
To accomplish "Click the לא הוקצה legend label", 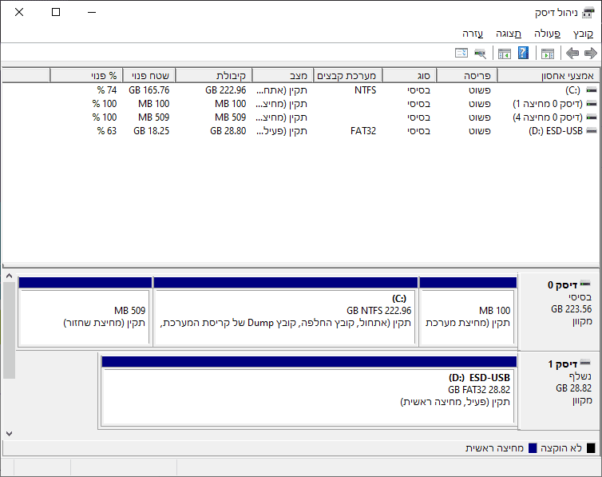I will [x=561, y=448].
